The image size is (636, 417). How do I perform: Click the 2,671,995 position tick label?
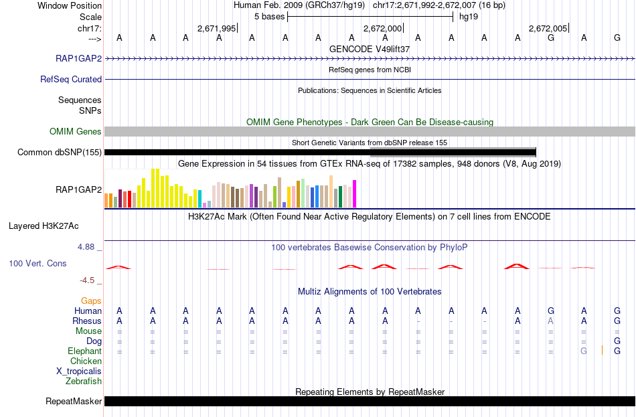216,28
